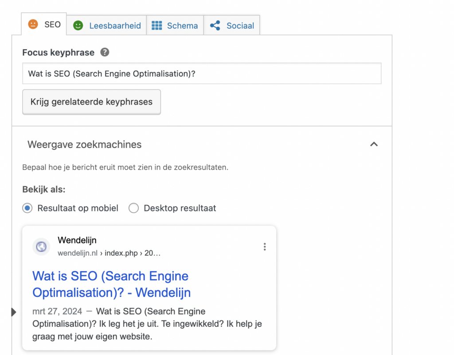The height and width of the screenshot is (355, 454).
Task: Click the blue preview title link
Action: pyautogui.click(x=111, y=284)
